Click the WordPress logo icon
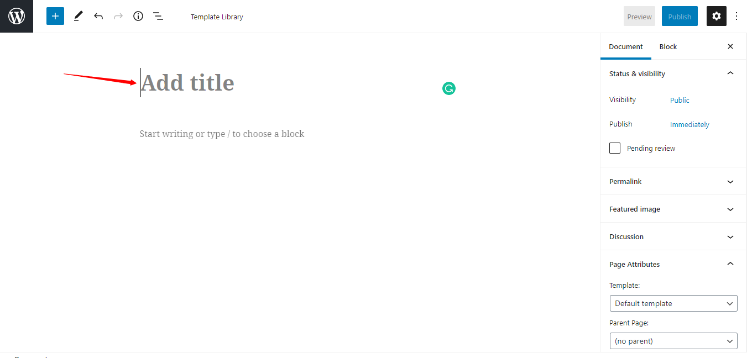 pos(17,17)
